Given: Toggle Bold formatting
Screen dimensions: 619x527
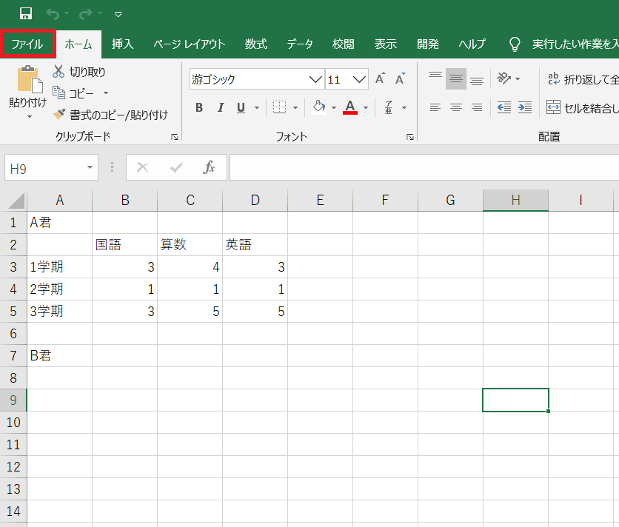Looking at the screenshot, I should (x=199, y=108).
